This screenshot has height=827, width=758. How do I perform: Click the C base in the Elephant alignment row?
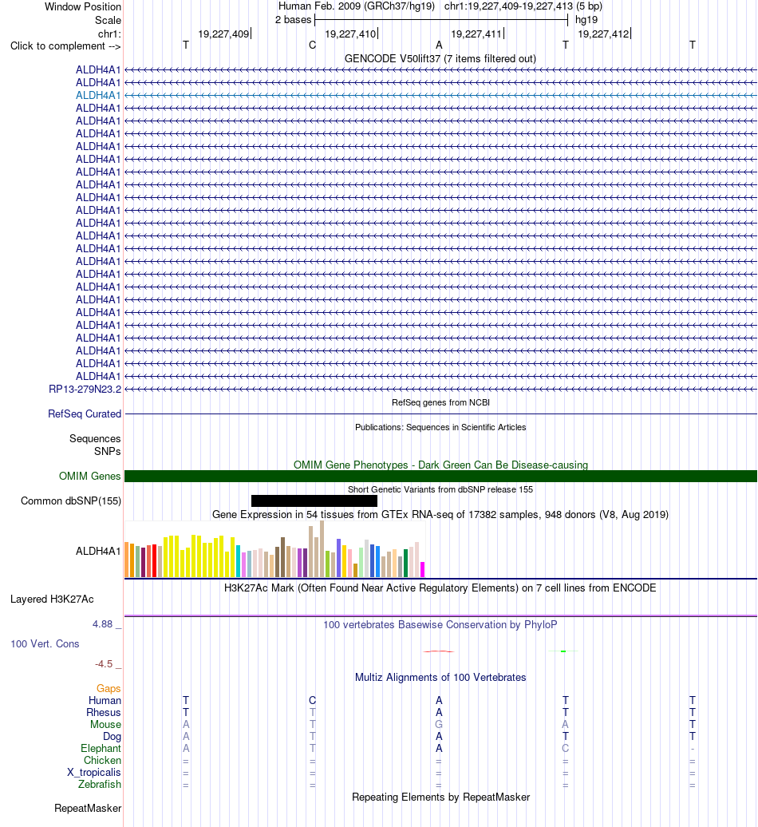[566, 749]
